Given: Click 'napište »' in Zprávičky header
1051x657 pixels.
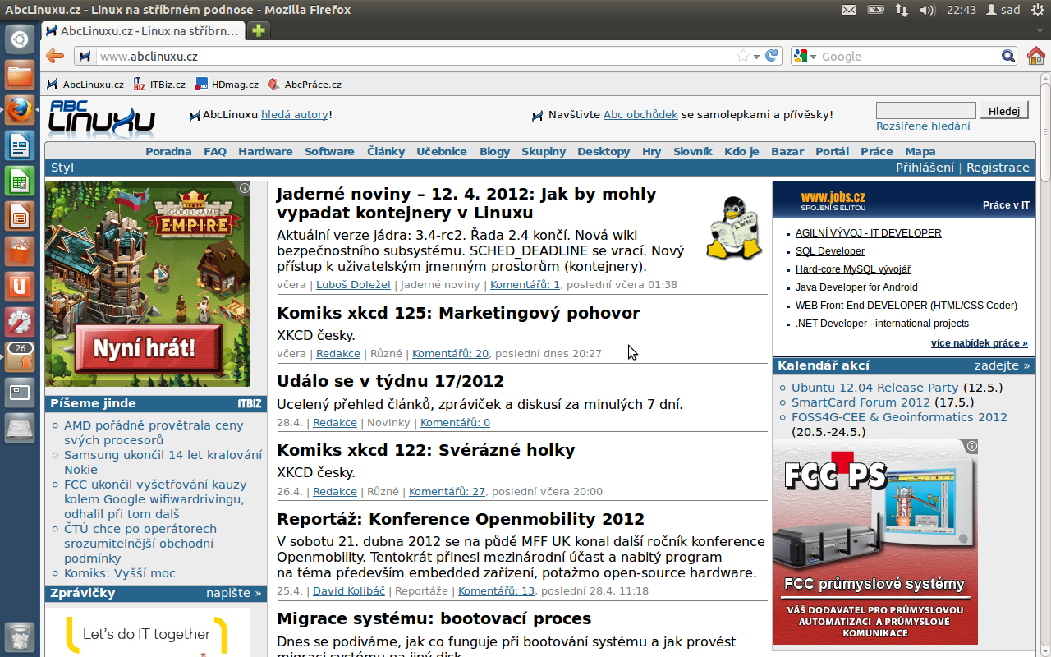Looking at the screenshot, I should click(234, 593).
